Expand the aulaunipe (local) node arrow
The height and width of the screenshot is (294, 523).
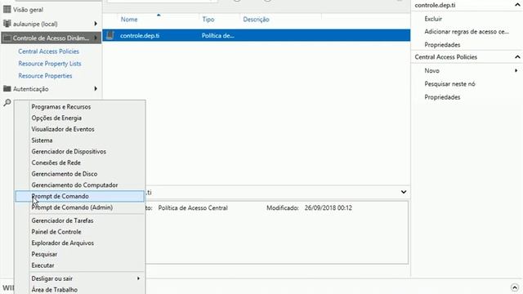[x=96, y=24]
